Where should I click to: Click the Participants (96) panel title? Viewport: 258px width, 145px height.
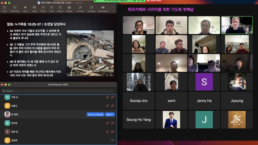(58, 84)
